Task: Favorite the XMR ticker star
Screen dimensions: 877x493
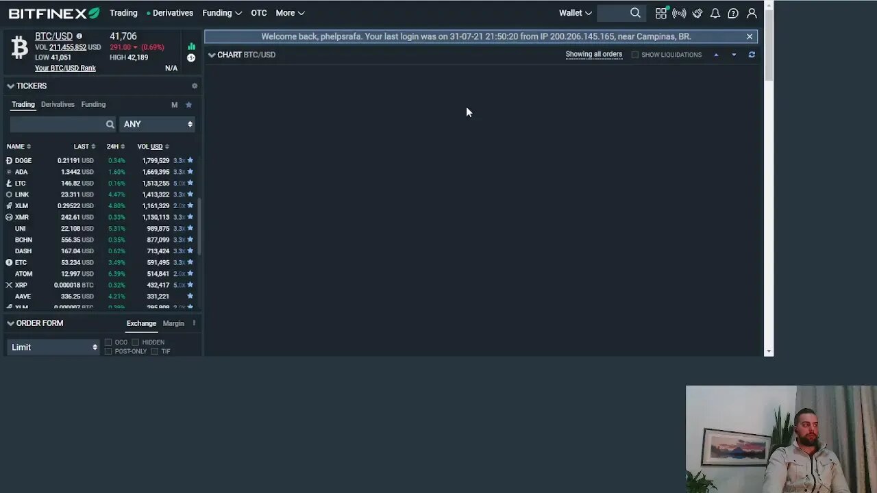Action: tap(190, 217)
